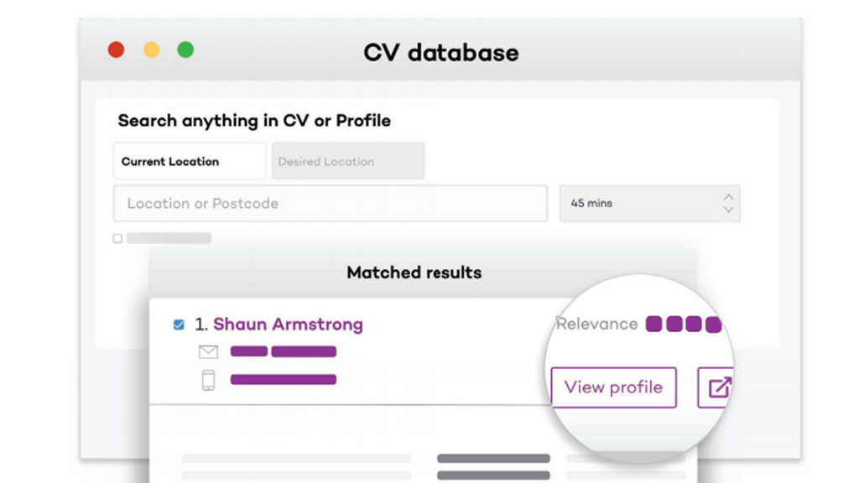This screenshot has width=859, height=483.
Task: Switch to the Current Location tab
Action: tap(190, 161)
